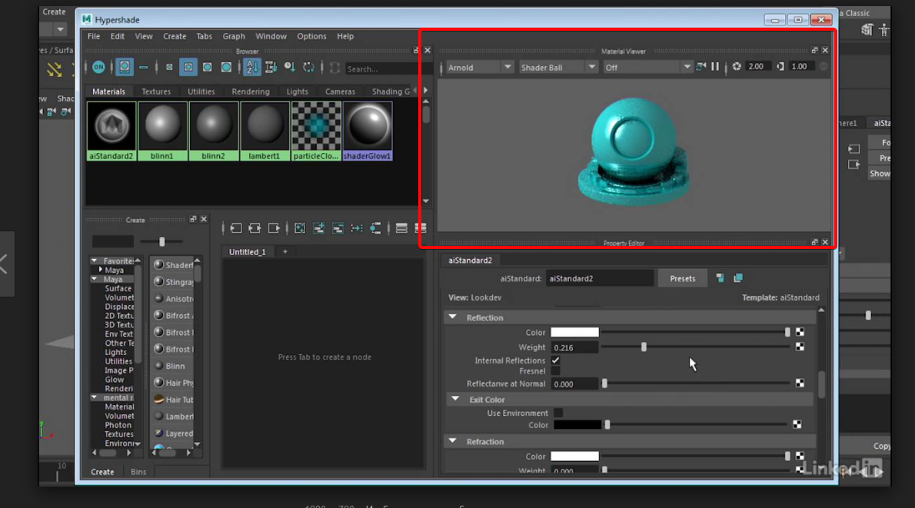Collapse the Refraction section

tap(452, 441)
